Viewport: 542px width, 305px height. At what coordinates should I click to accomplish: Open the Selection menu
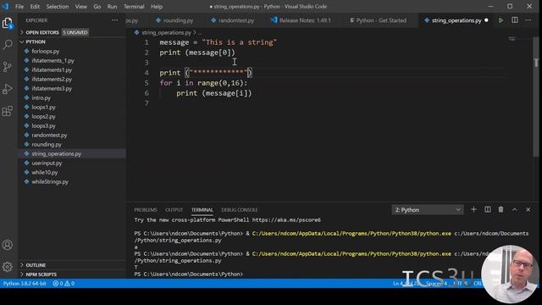pos(58,7)
